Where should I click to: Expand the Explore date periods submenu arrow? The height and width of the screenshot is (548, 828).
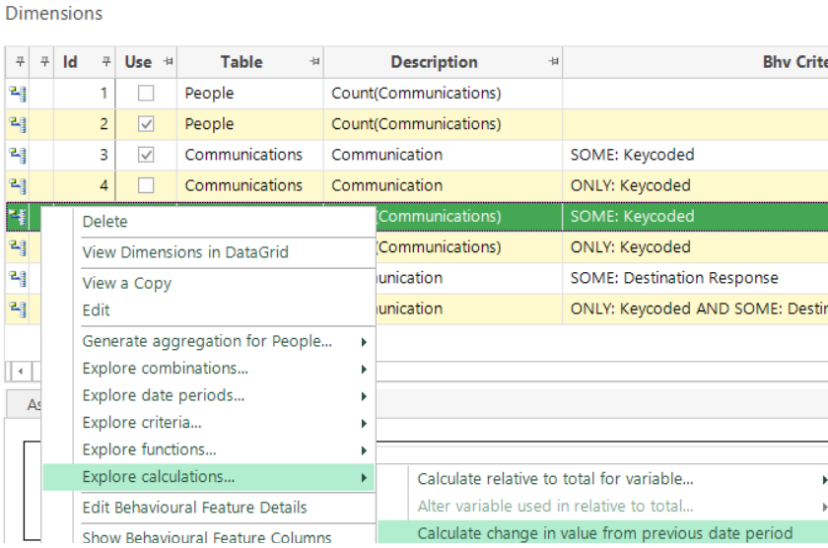coord(364,396)
